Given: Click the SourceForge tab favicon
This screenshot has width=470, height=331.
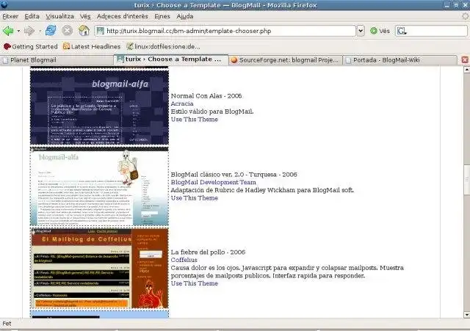Looking at the screenshot, I should click(x=234, y=60).
